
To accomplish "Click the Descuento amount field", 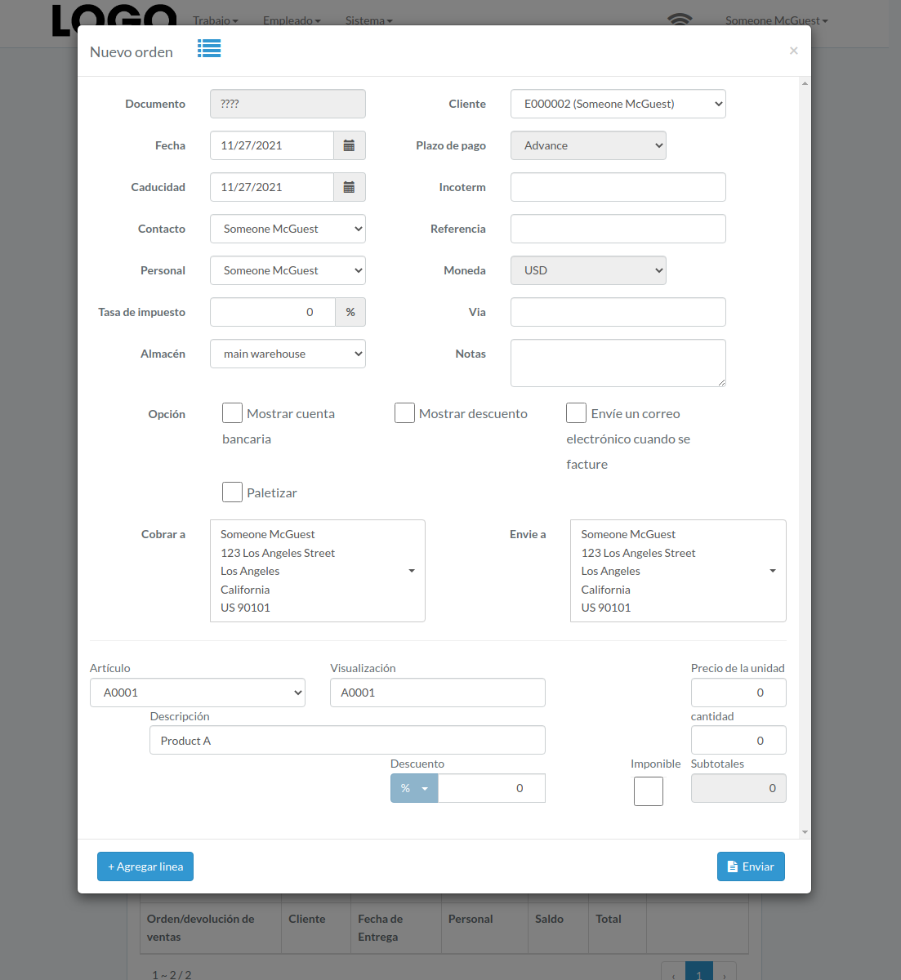I will coord(492,788).
